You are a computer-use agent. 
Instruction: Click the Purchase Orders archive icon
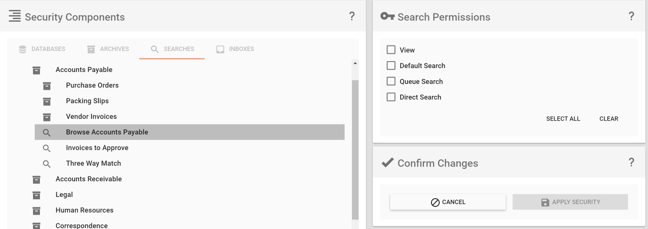(47, 85)
